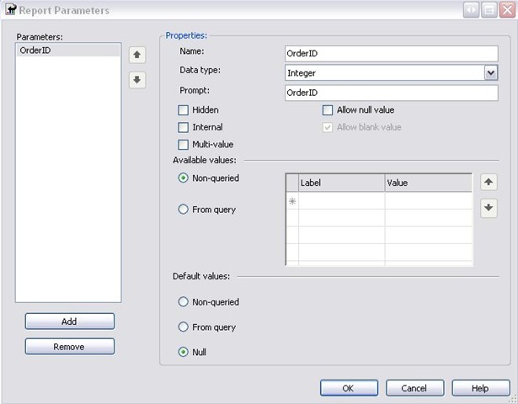Move OrderID parameter up in list
This screenshot has height=404, width=518.
pyautogui.click(x=137, y=55)
